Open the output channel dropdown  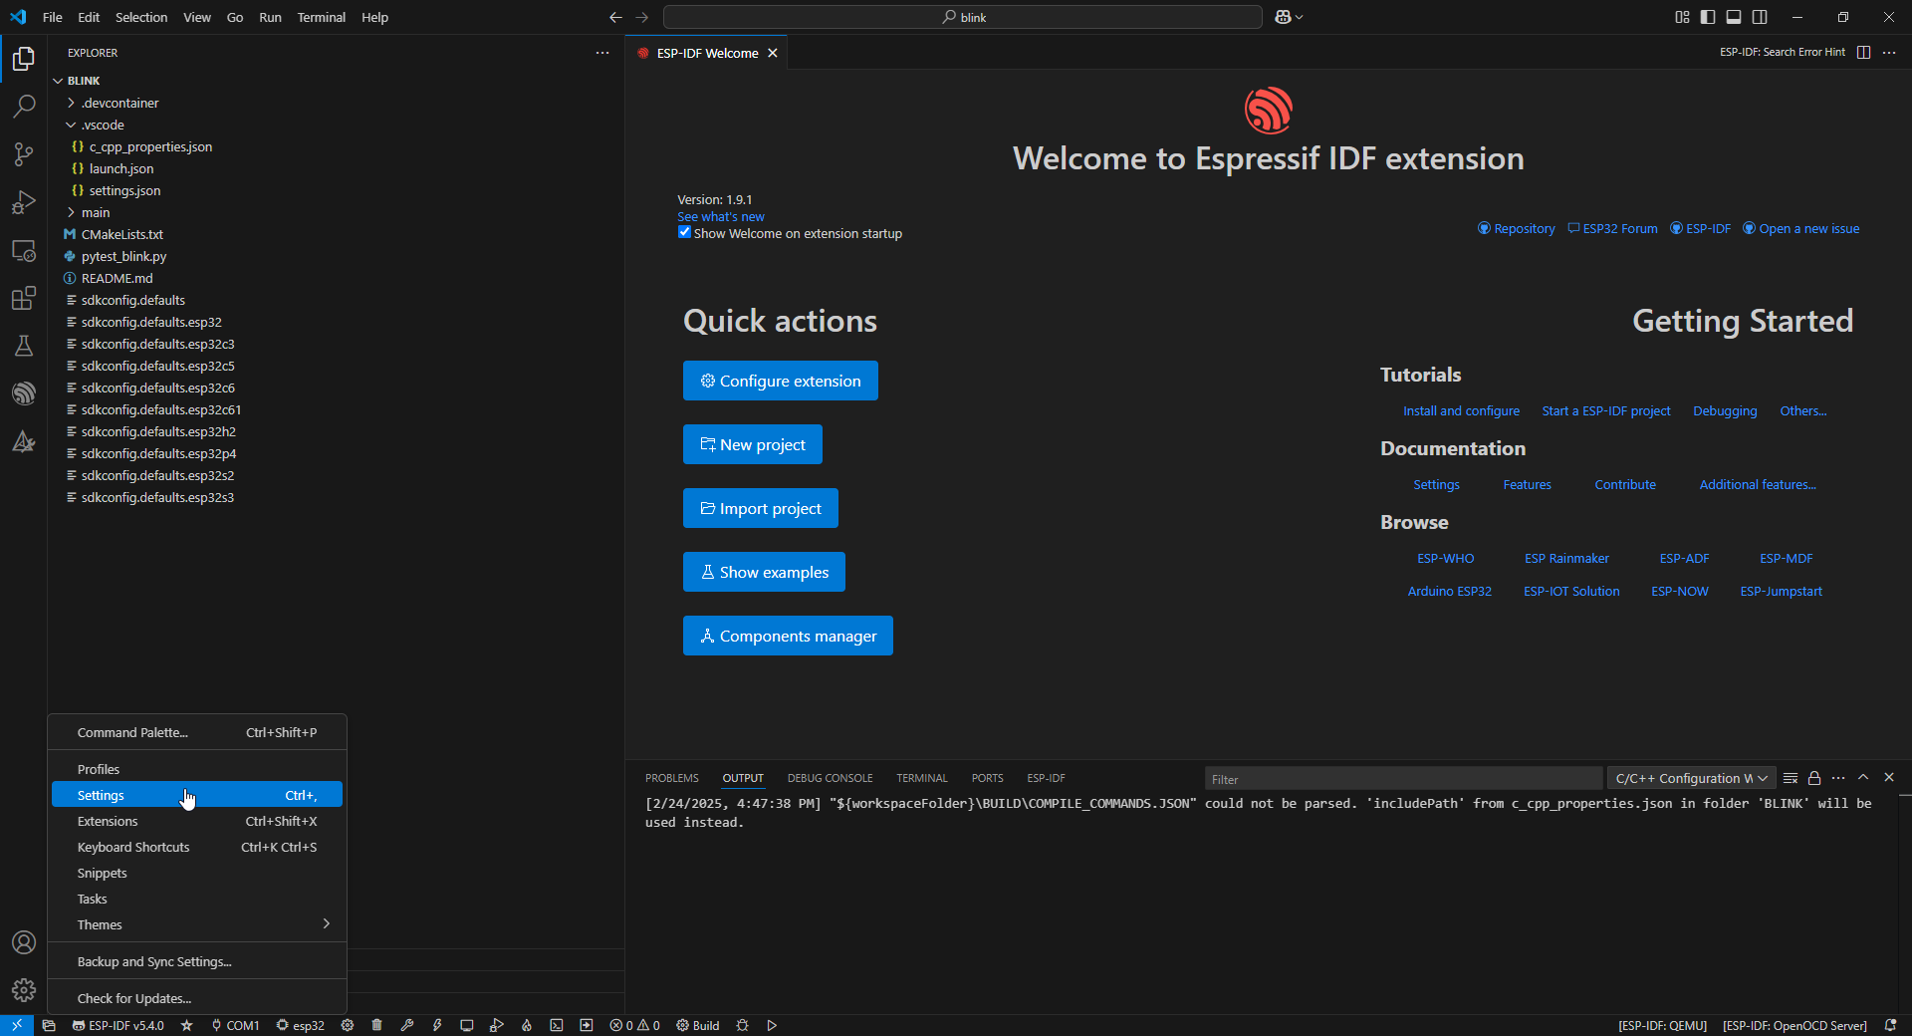pyautogui.click(x=1691, y=778)
